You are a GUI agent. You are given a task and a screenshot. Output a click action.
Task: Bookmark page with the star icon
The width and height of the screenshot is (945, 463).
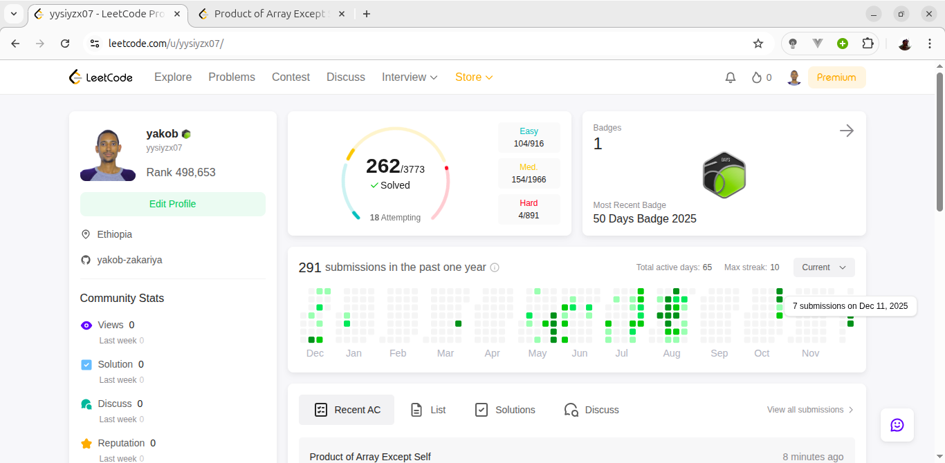758,44
